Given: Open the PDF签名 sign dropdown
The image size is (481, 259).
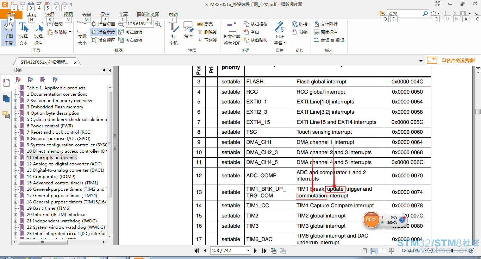Looking at the screenshot, I should pyautogui.click(x=280, y=33).
